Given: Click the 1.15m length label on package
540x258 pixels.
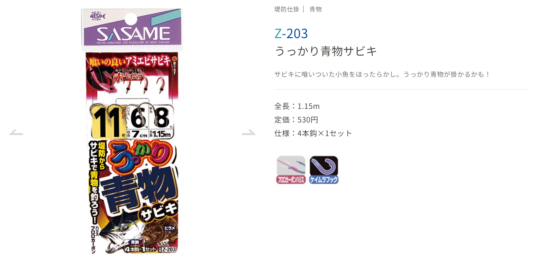Looking at the screenshot, I should pyautogui.click(x=161, y=134).
